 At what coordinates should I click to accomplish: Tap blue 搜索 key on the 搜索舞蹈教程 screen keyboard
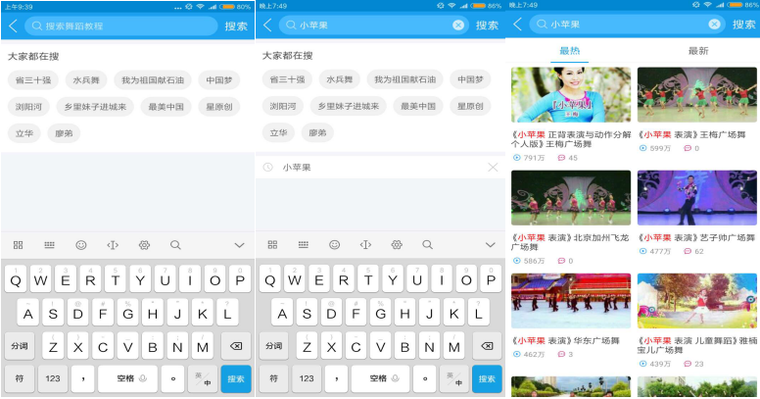click(236, 378)
